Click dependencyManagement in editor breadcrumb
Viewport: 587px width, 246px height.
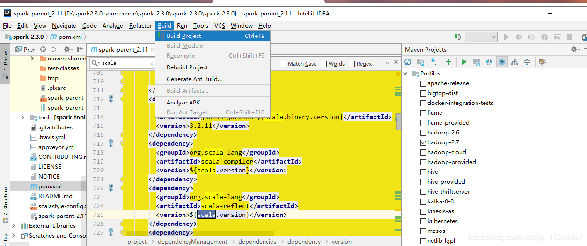(x=192, y=242)
